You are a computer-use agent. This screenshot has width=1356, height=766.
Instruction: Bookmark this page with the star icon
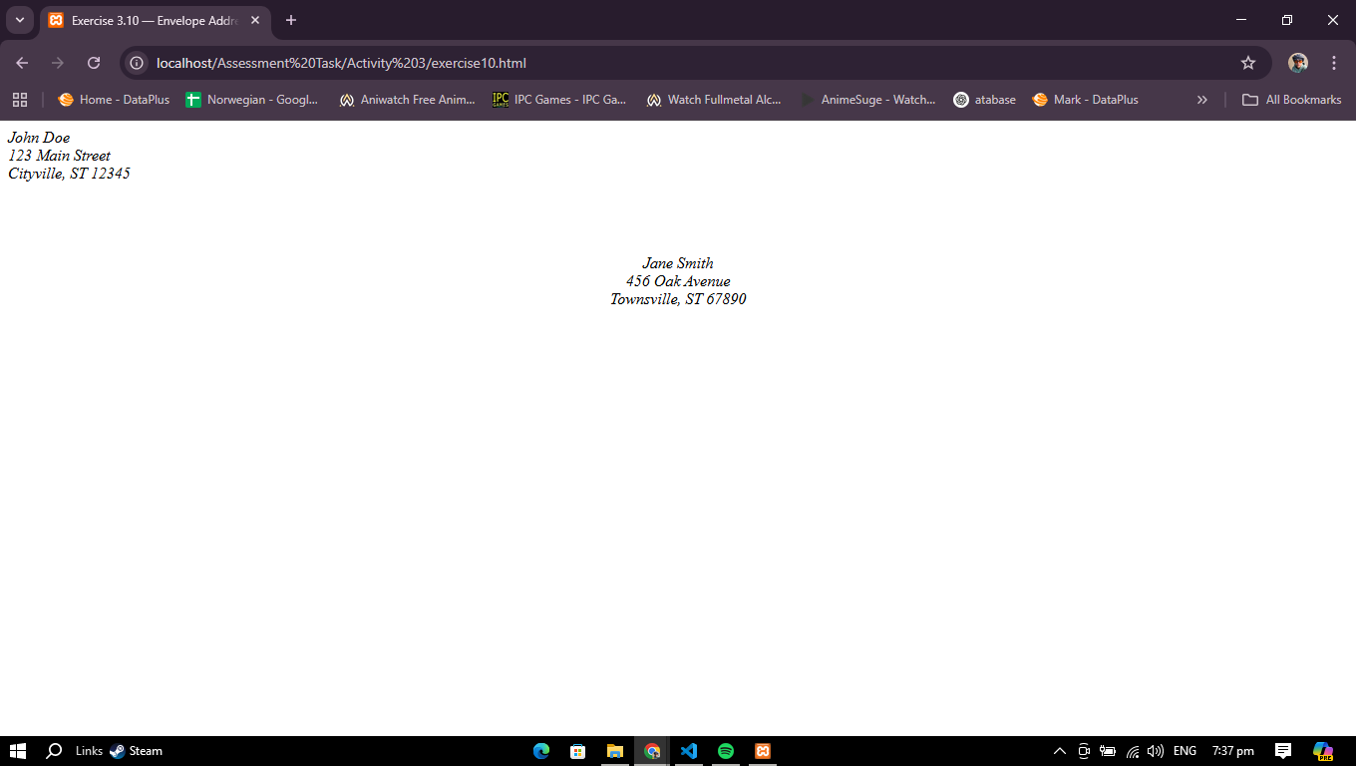(x=1247, y=63)
